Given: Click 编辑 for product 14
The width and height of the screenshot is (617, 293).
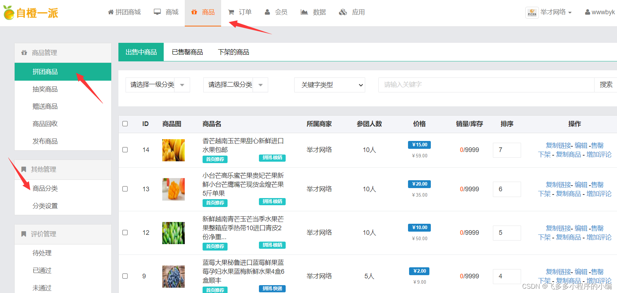Looking at the screenshot, I should pyautogui.click(x=581, y=145).
